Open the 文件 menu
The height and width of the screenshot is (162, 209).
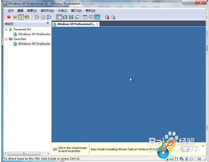pos(10,10)
